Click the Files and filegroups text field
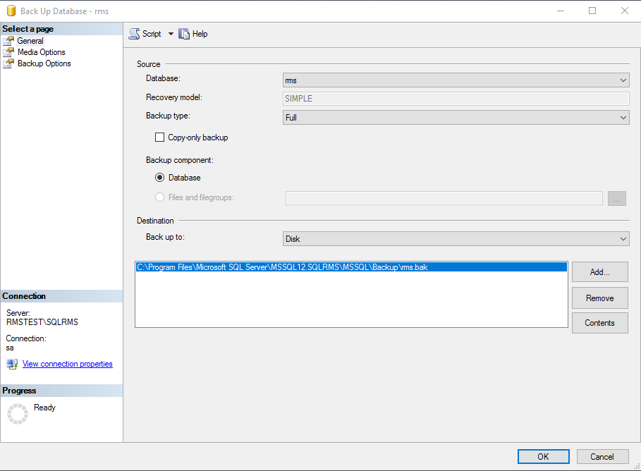 (x=444, y=198)
